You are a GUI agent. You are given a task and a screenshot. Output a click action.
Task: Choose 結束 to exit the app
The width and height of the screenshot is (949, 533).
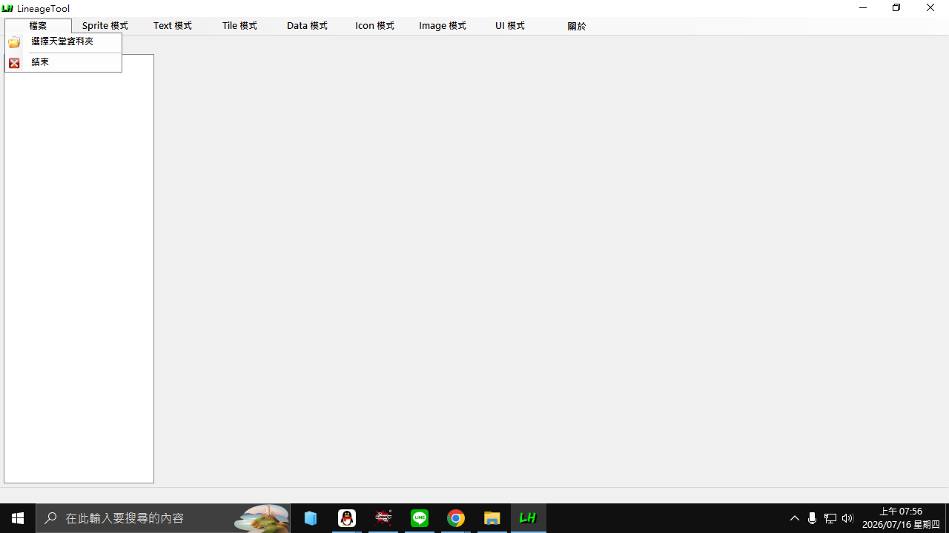[x=64, y=63]
